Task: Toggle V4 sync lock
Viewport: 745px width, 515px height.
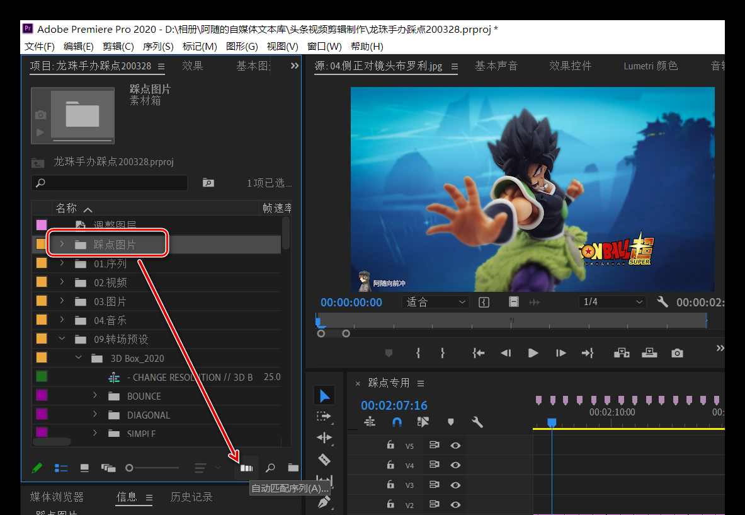Action: click(x=434, y=465)
